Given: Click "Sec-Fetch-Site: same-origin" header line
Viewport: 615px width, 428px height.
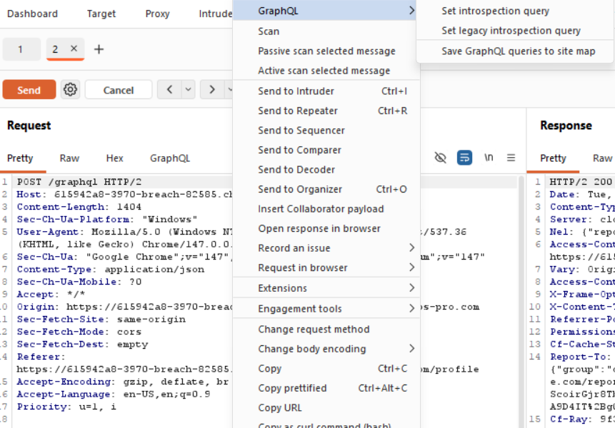Looking at the screenshot, I should [101, 319].
